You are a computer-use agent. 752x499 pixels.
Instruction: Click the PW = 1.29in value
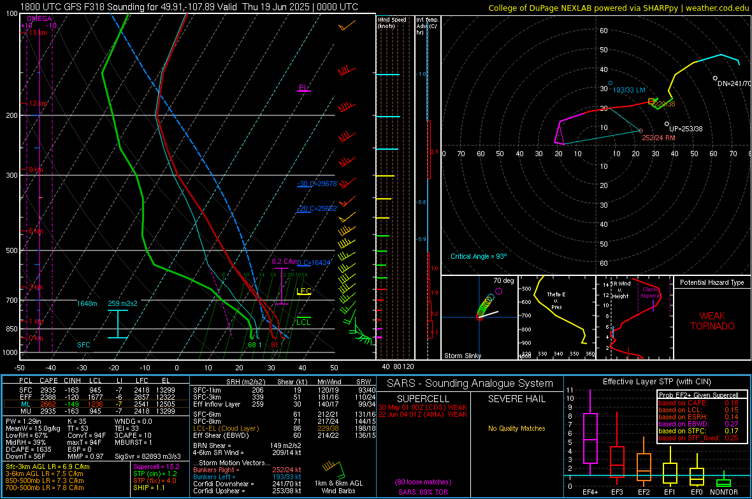click(x=24, y=421)
